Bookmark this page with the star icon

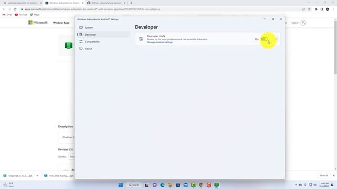309,9
